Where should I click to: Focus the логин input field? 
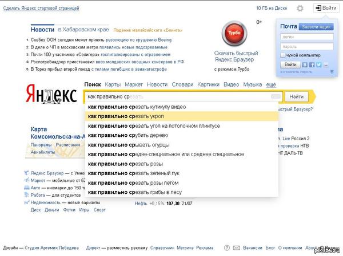307,36
